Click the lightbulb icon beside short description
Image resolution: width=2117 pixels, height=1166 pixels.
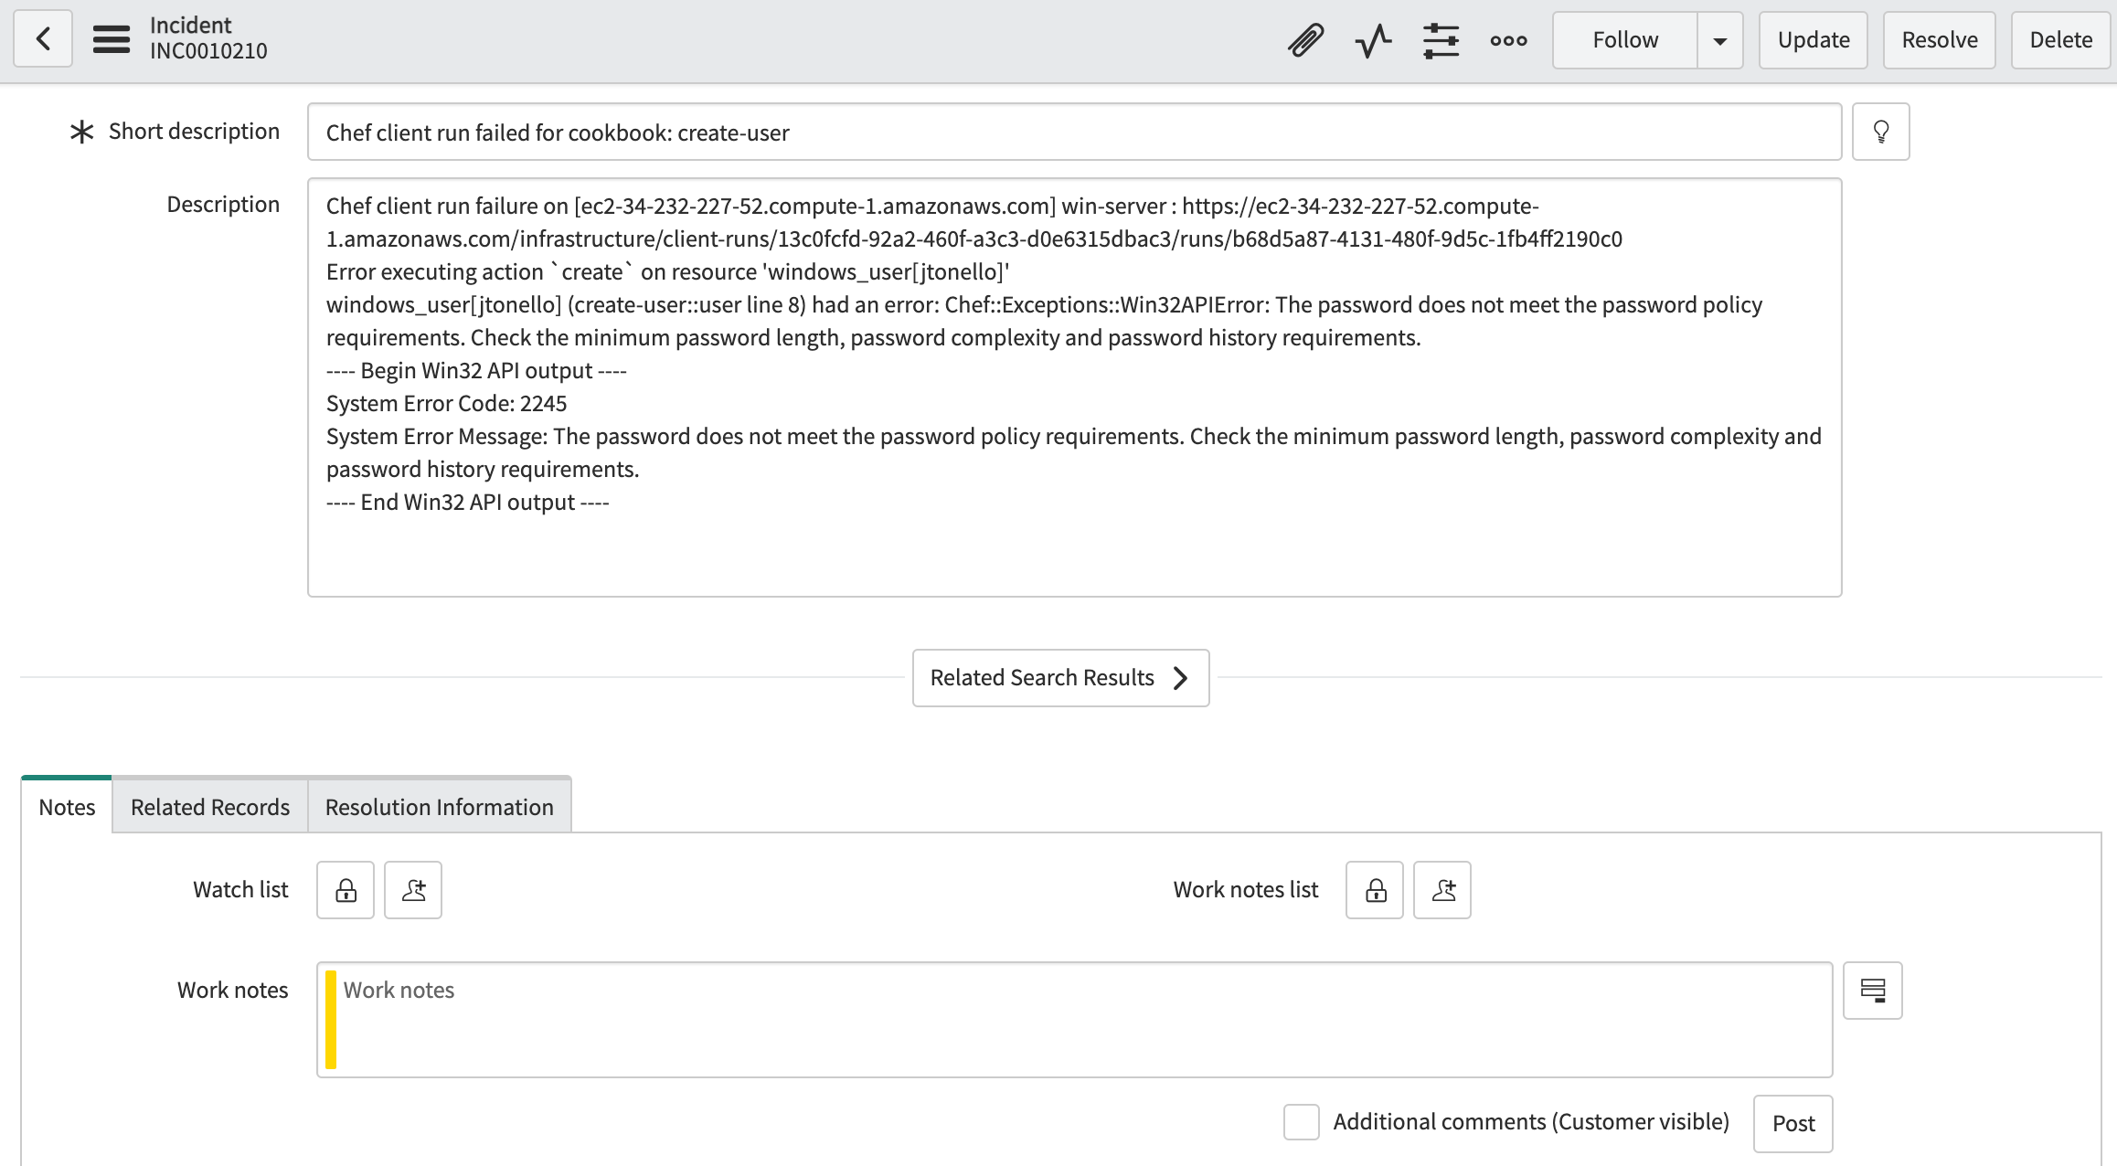(x=1880, y=131)
